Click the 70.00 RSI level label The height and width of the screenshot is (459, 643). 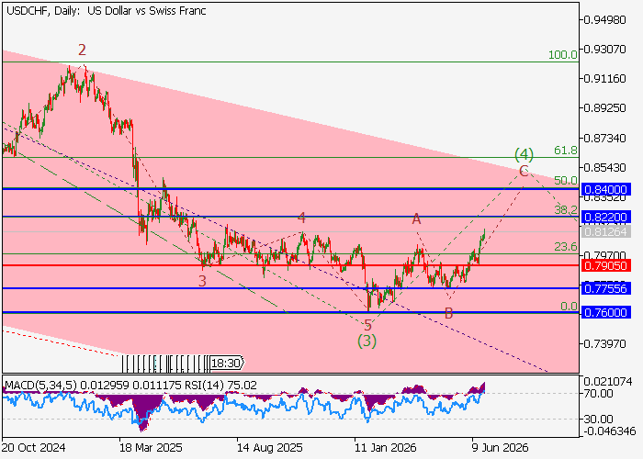pos(598,394)
